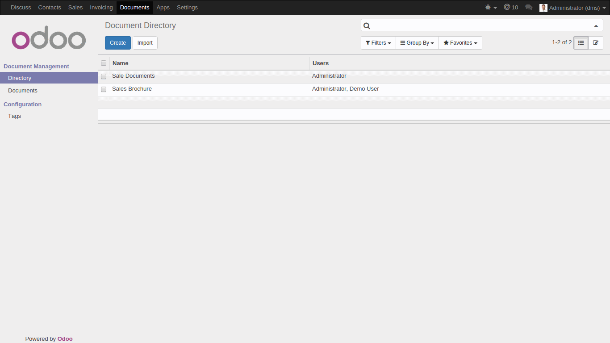Check the Sales Brochure row checkbox
Image resolution: width=610 pixels, height=343 pixels.
point(104,89)
